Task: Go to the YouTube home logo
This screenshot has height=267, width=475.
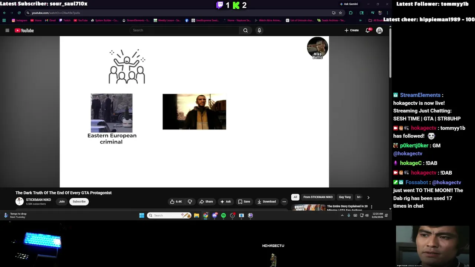Action: [x=24, y=30]
